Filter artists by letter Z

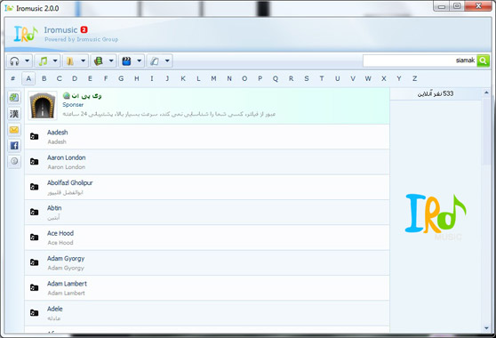coord(414,78)
